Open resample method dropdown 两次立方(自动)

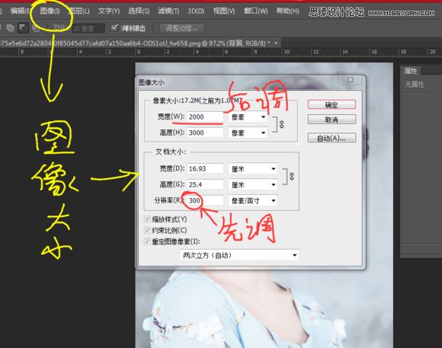coord(239,255)
